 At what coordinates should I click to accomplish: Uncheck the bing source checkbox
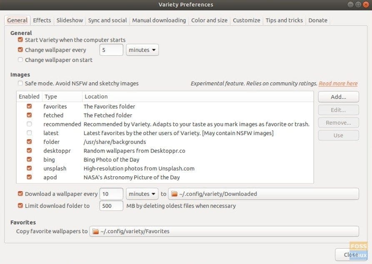(x=29, y=160)
